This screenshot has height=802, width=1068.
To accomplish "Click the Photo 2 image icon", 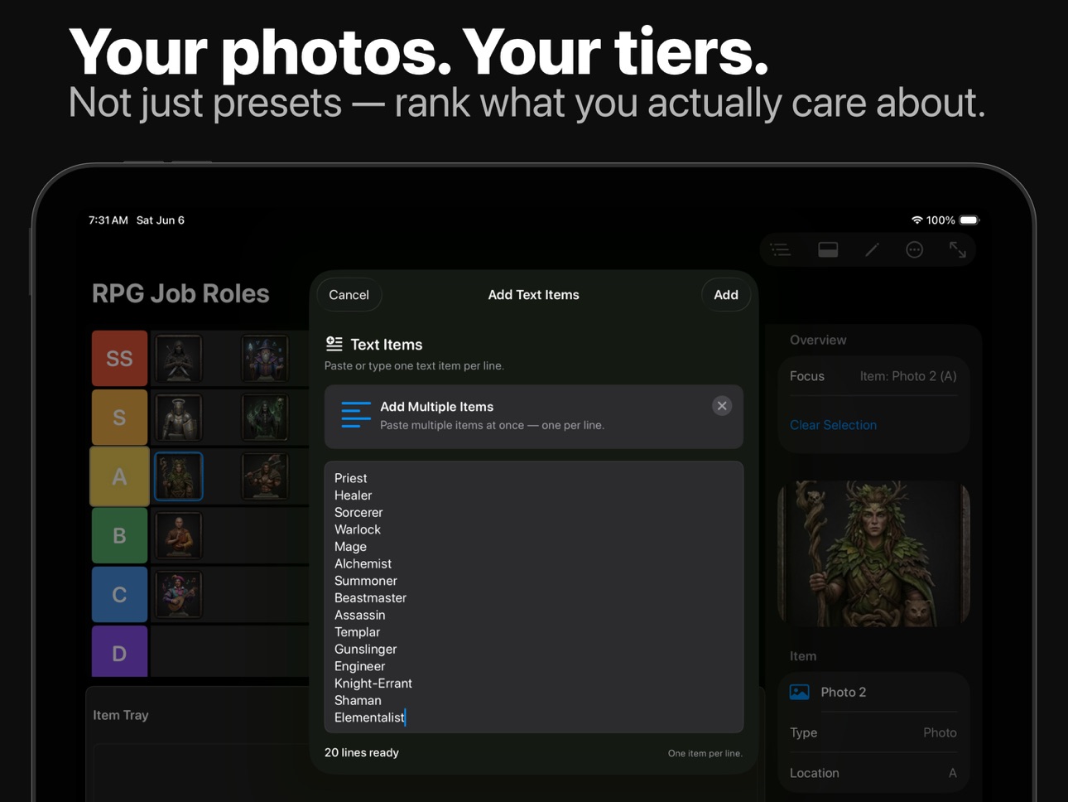I will click(799, 692).
